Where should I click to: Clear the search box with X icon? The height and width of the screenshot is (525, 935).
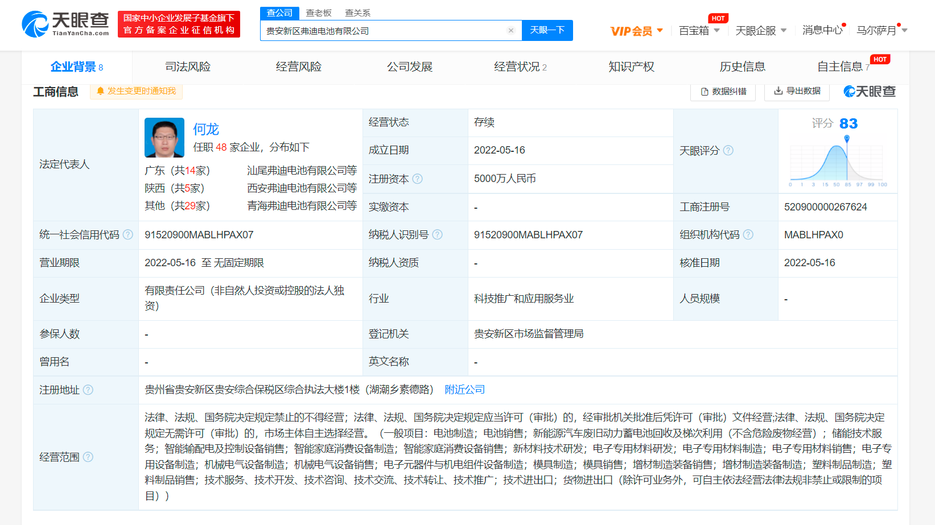pyautogui.click(x=510, y=31)
